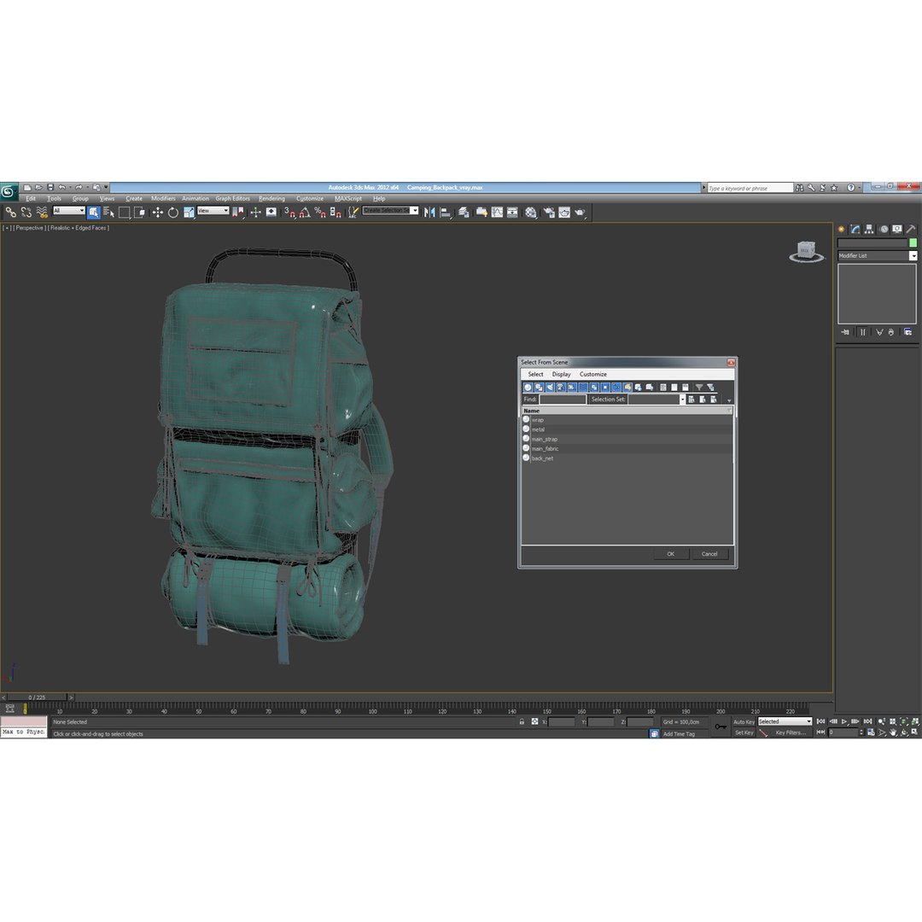This screenshot has height=922, width=922.
Task: Click Select None icon in Select From Scene
Action: 674,387
